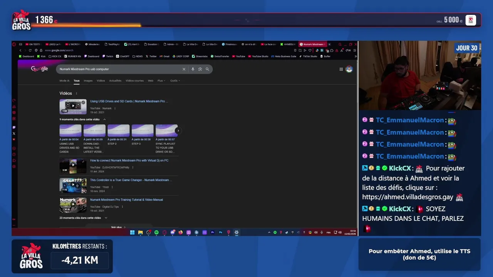
Task: Open the TikTok Studio bookmark
Action: (x=308, y=57)
